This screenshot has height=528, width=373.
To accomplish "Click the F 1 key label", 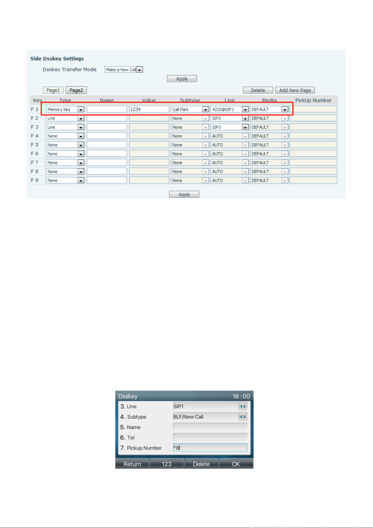I will [x=35, y=109].
